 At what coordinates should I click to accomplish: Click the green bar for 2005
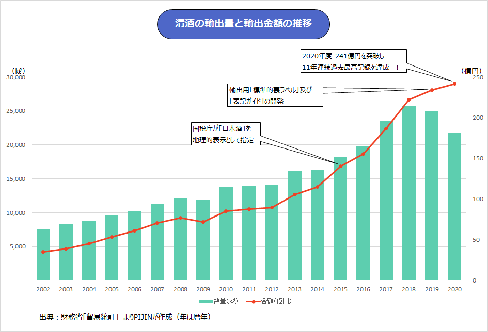coord(112,248)
